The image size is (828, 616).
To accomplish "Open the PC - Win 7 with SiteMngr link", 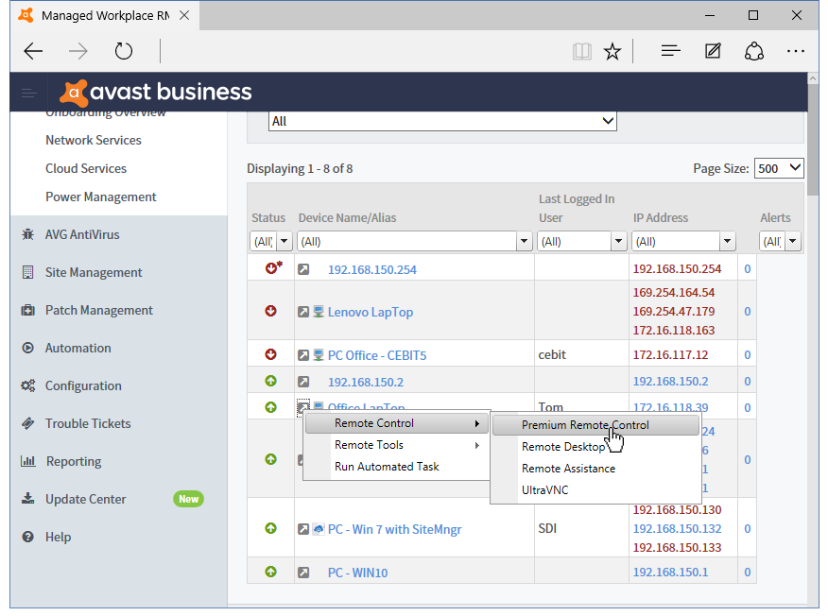I will [394, 529].
